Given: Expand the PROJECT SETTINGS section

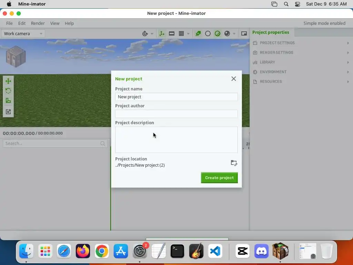Looking at the screenshot, I should [x=301, y=43].
